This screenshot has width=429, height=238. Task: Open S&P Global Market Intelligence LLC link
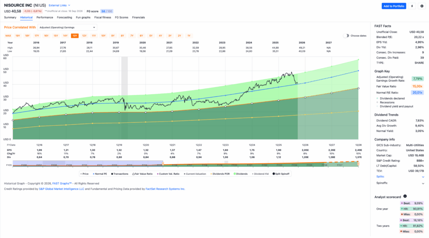[62, 189]
